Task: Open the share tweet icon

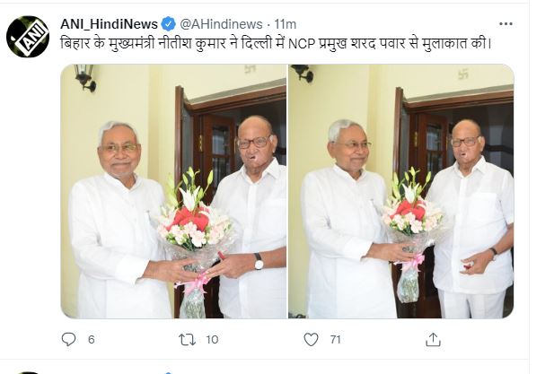Action: click(433, 339)
